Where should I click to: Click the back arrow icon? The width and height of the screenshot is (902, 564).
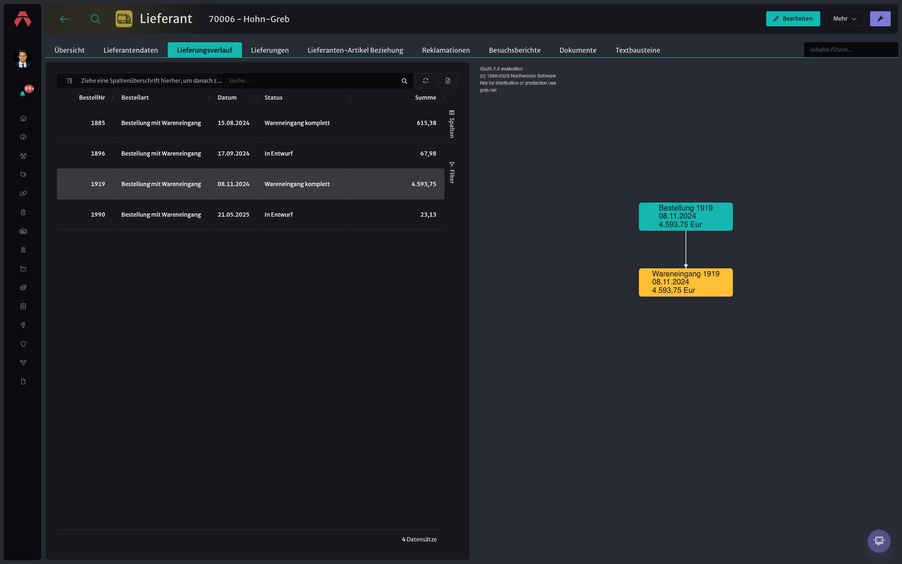tap(64, 19)
